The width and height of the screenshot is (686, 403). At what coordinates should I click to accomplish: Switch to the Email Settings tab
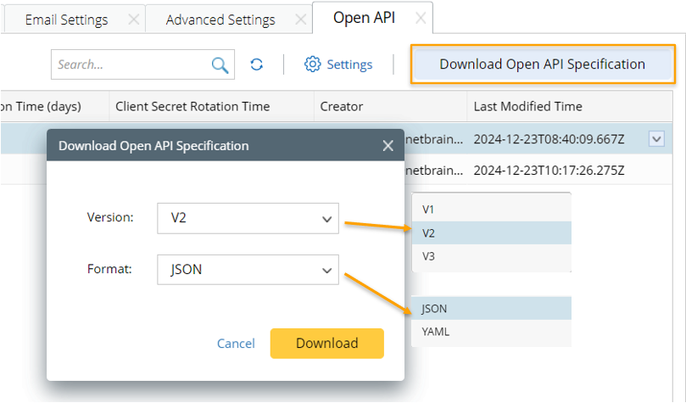tap(66, 20)
